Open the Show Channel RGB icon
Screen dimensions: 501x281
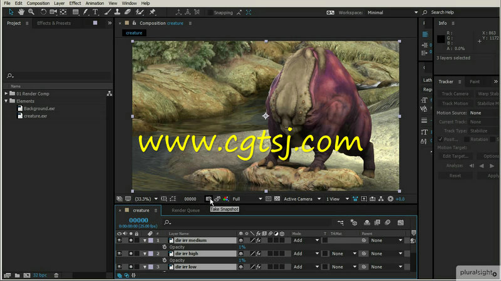[226, 199]
